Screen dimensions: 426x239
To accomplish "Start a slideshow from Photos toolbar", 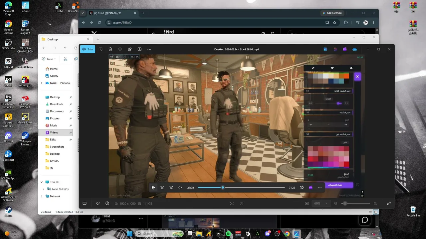I will point(139,49).
